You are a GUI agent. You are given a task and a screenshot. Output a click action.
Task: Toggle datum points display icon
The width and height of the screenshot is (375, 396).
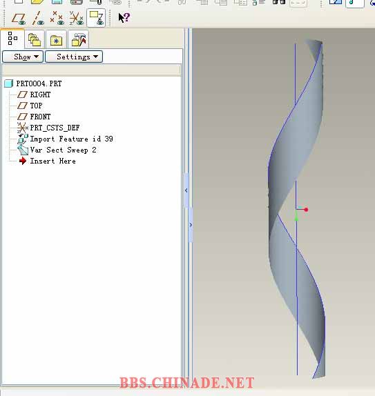(57, 18)
